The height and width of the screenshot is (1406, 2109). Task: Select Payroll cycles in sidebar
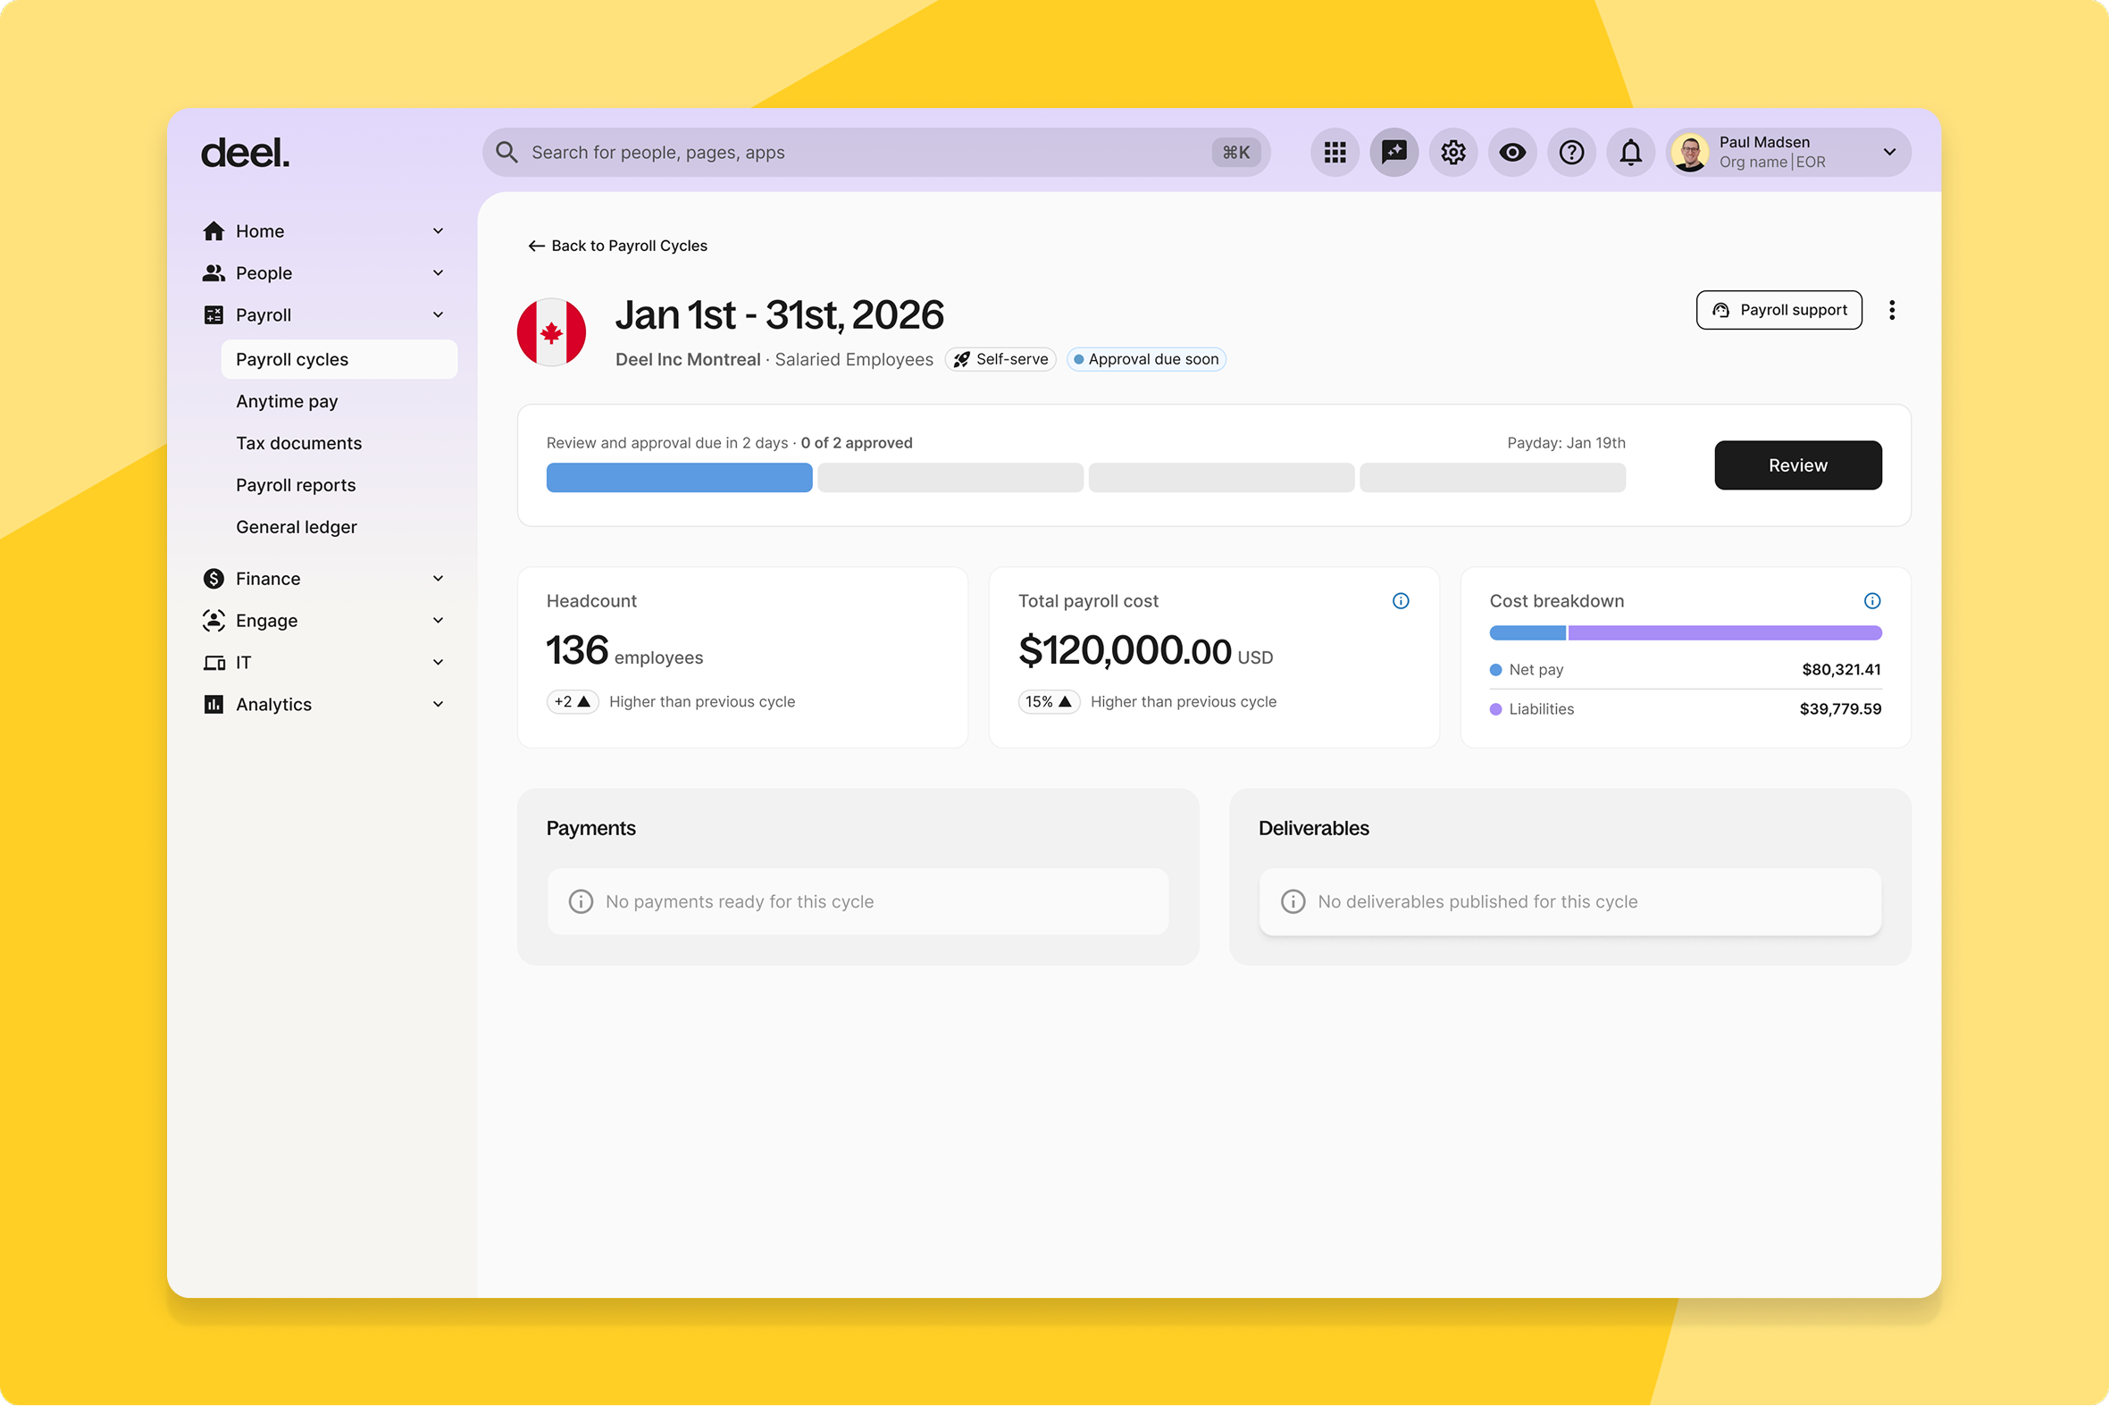339,360
